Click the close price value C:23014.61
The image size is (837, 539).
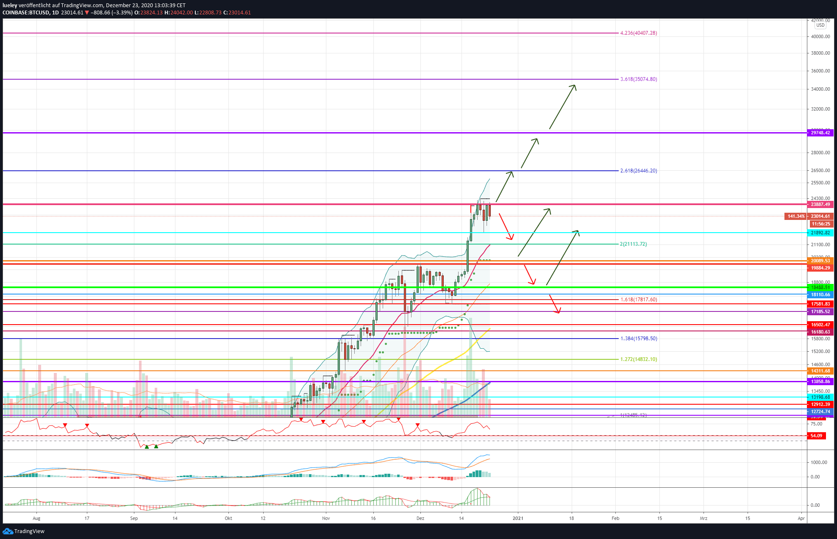click(x=237, y=13)
